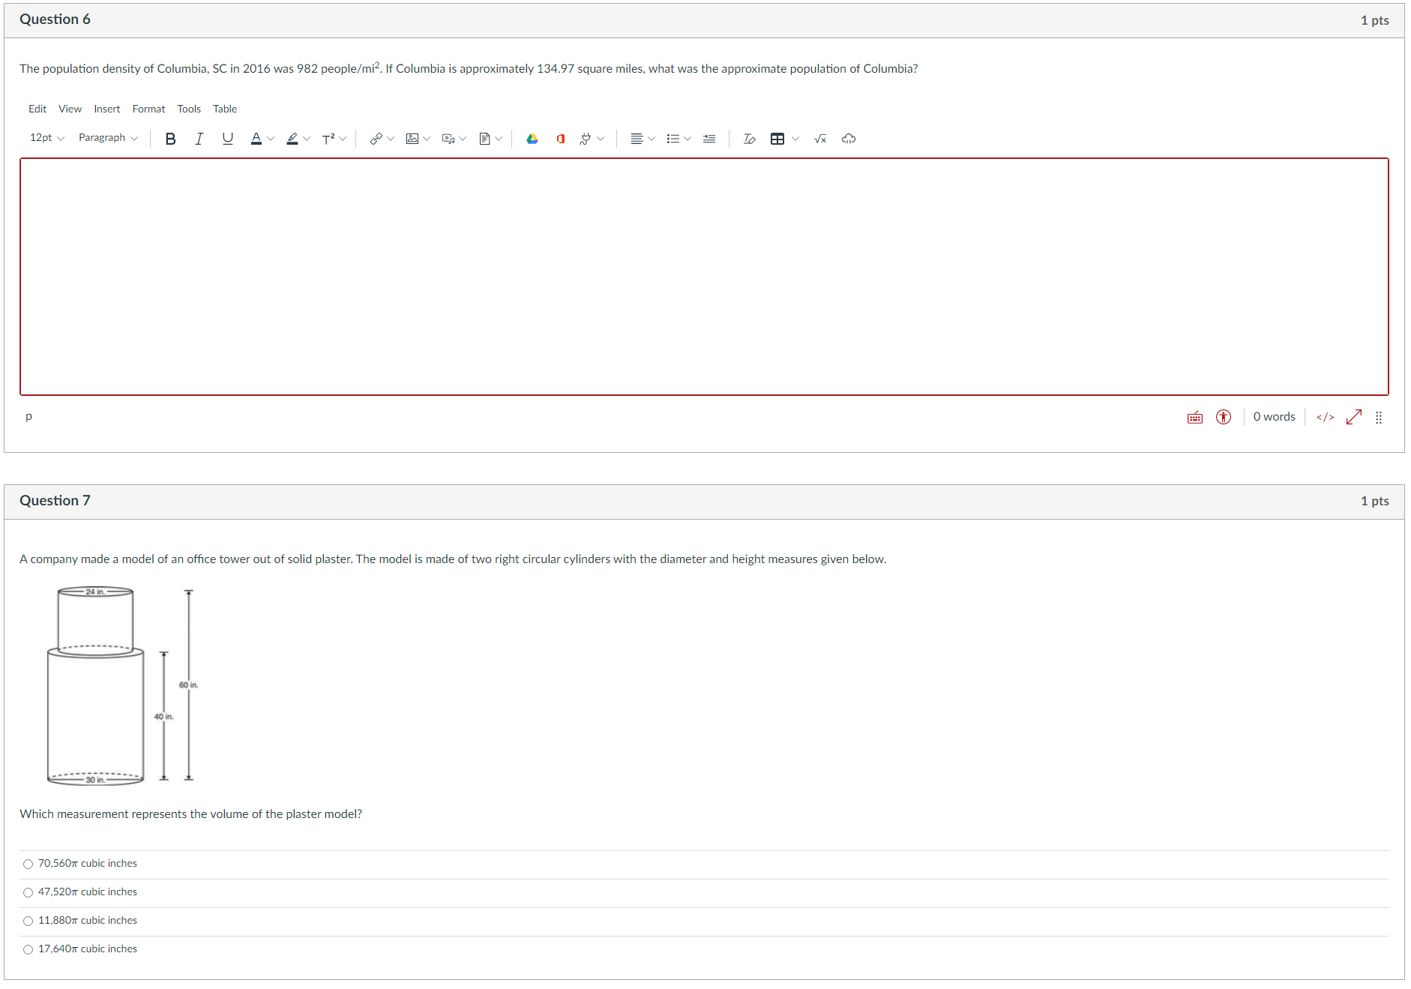1411x989 pixels.
Task: Open the Format menu
Action: (x=149, y=109)
